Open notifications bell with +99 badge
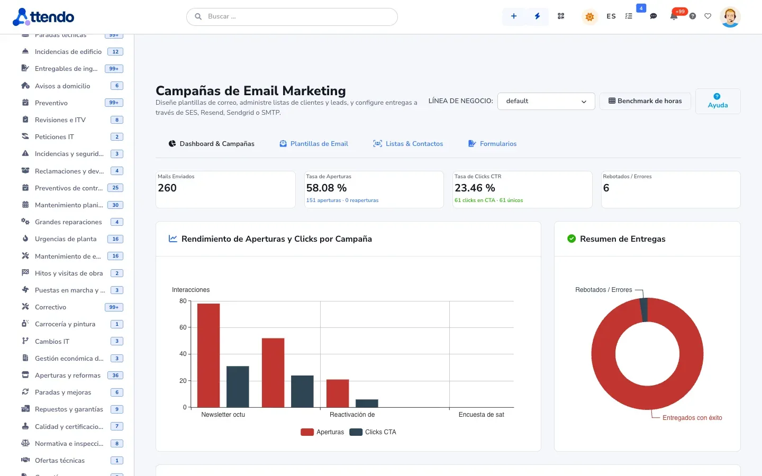Viewport: 762px width, 476px height. [674, 16]
